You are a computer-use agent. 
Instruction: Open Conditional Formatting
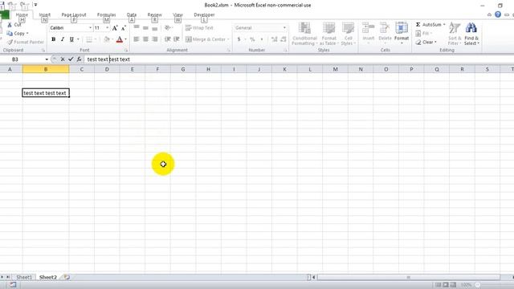pyautogui.click(x=304, y=34)
